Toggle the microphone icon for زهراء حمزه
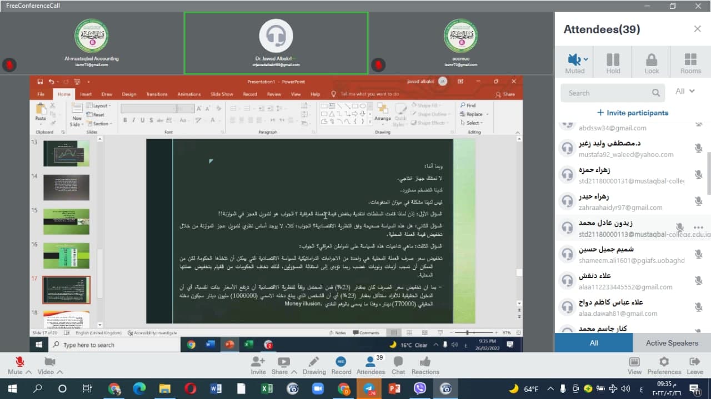 click(x=698, y=175)
